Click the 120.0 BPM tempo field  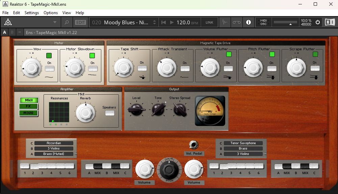187,22
